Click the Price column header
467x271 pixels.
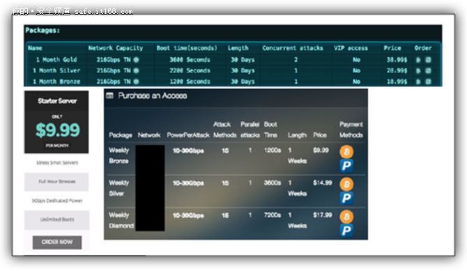tap(392, 48)
